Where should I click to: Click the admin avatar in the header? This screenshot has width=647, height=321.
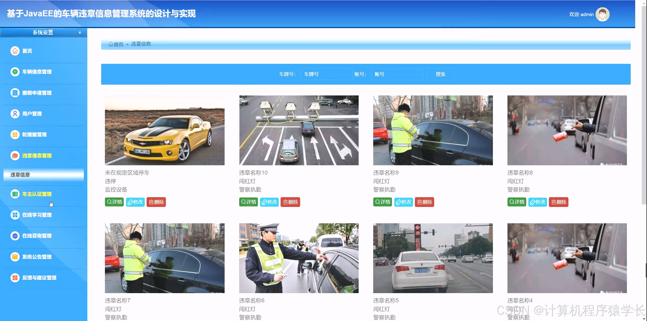point(603,14)
